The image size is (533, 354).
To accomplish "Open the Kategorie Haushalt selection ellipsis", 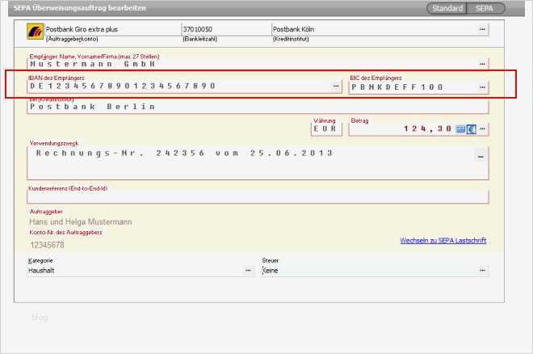I will (x=248, y=270).
